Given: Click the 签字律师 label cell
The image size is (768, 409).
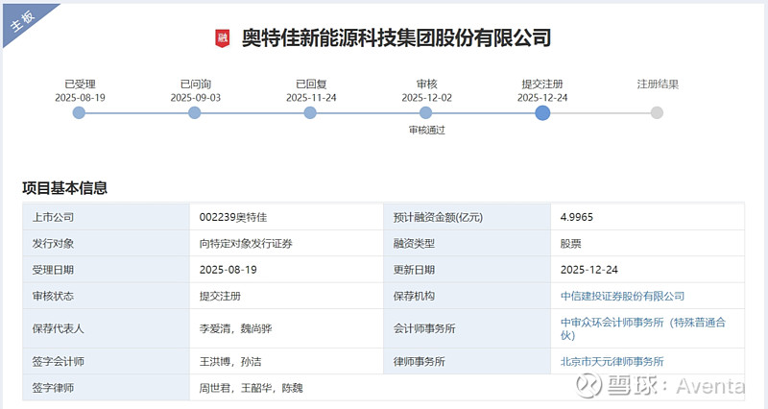Looking at the screenshot, I should (x=107, y=388).
